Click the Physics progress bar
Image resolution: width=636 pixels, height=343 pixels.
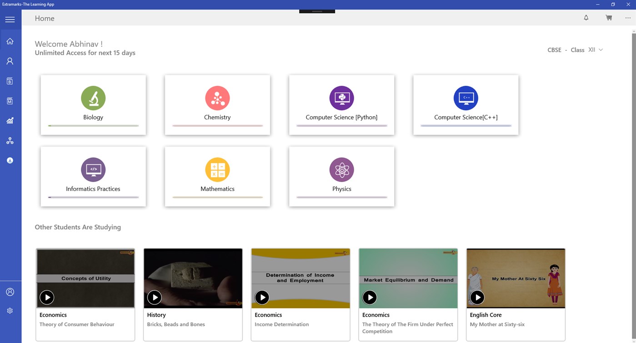[341, 197]
